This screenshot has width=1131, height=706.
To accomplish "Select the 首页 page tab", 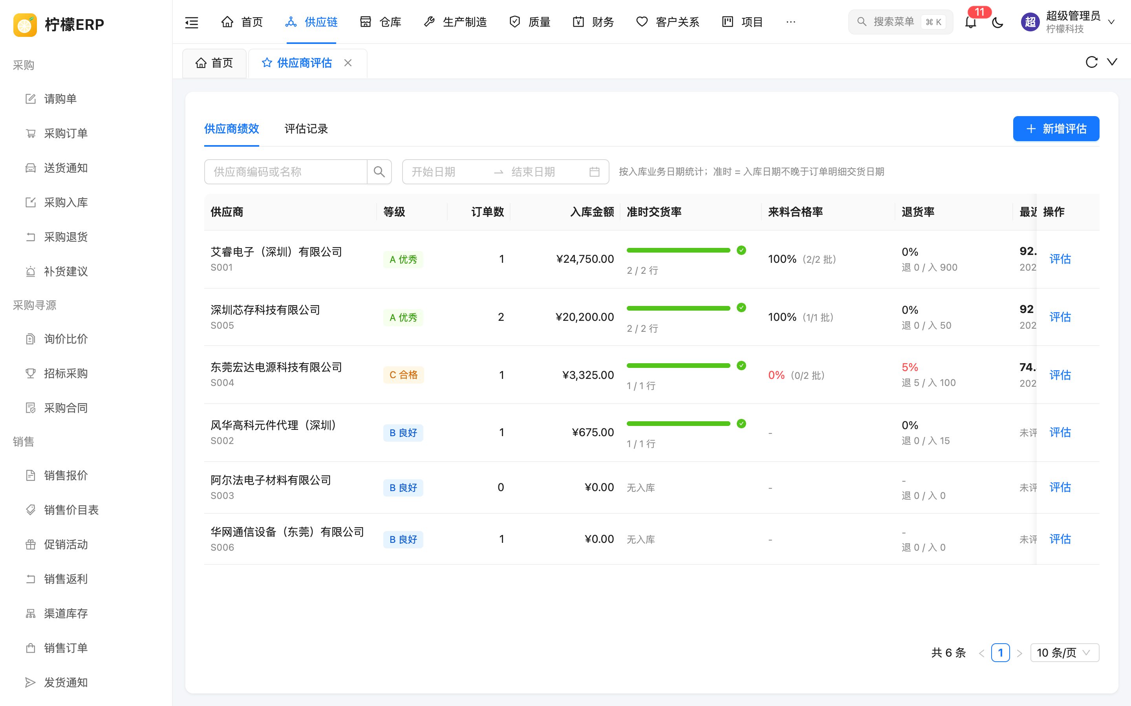I will click(x=214, y=63).
